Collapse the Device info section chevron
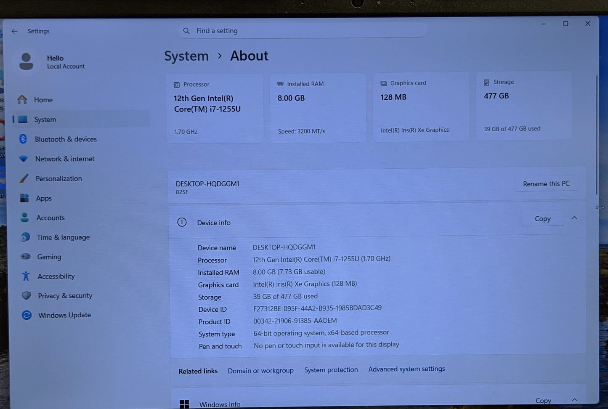Viewport: 608px width, 409px height. (574, 218)
